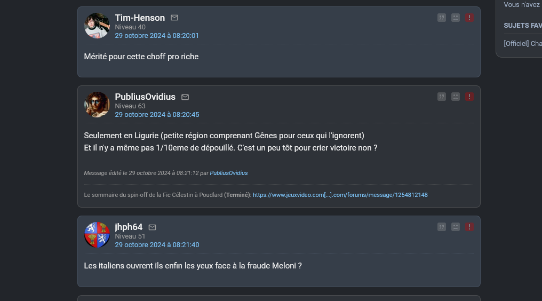Open the 08:20:01 post permalink

pyautogui.click(x=157, y=36)
